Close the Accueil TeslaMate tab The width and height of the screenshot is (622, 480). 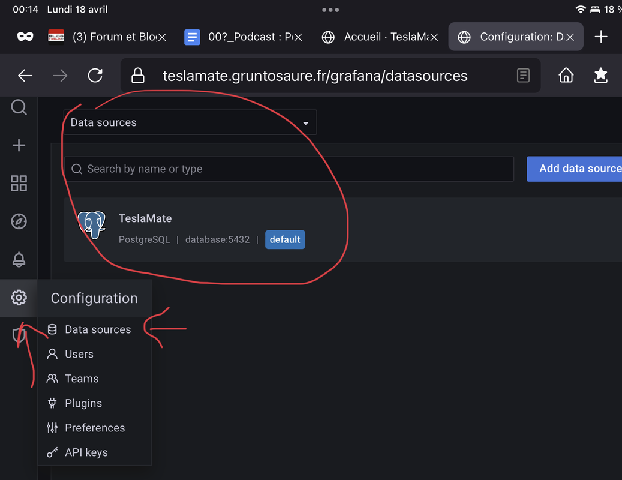[x=434, y=37]
